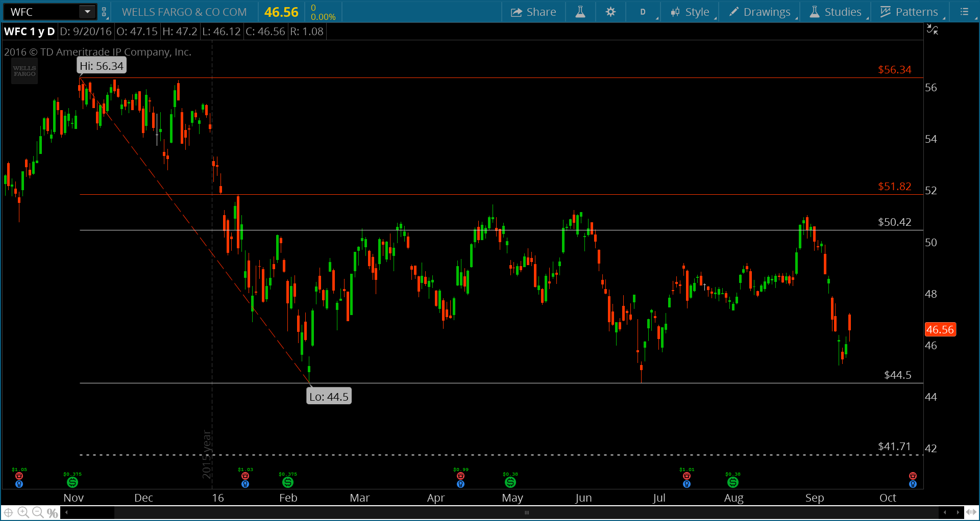Screen dimensions: 980x521
Task: Click the scroll right step arrow
Action: point(958,512)
